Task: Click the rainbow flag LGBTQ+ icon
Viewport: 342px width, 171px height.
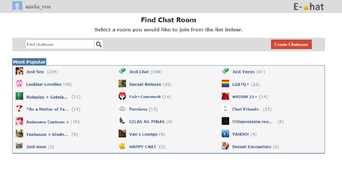Action: (225, 84)
